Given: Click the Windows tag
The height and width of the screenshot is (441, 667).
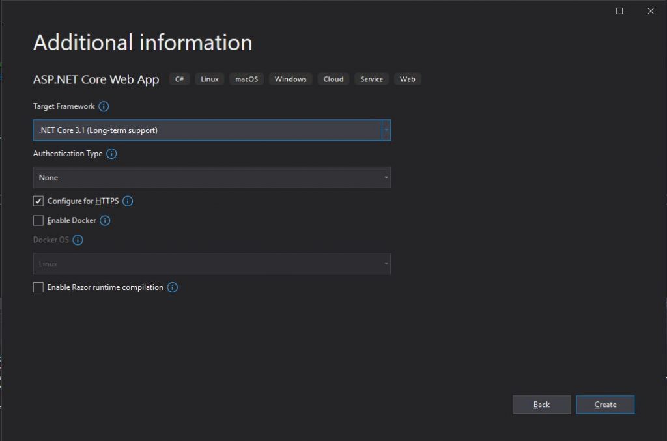Looking at the screenshot, I should coord(291,79).
